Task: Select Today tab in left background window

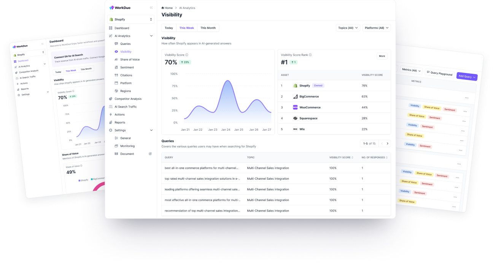Action: [58, 72]
